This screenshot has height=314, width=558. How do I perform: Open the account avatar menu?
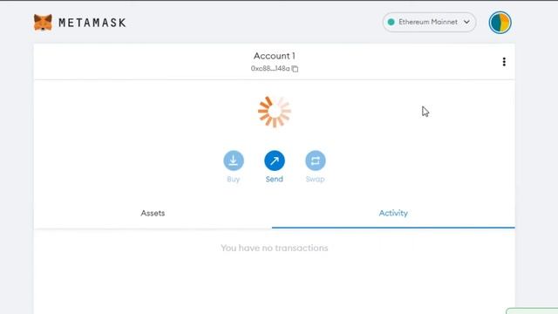click(x=500, y=23)
